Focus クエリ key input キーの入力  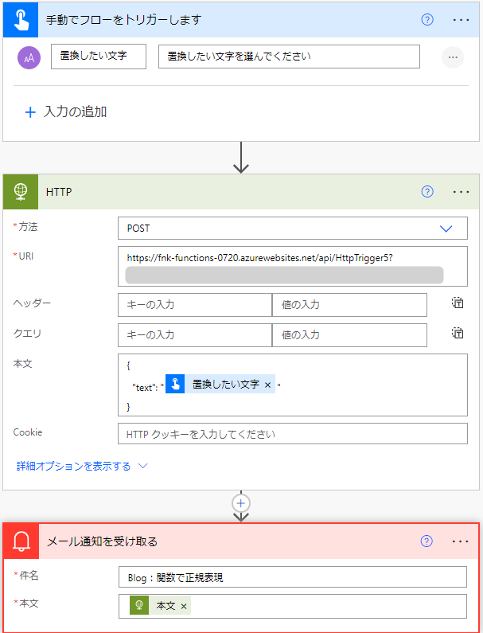[195, 335]
